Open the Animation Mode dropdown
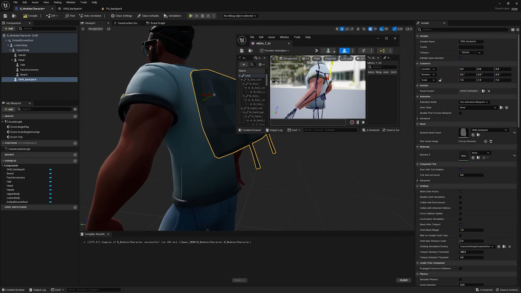Viewport: 521px width, 293px height. [x=474, y=102]
